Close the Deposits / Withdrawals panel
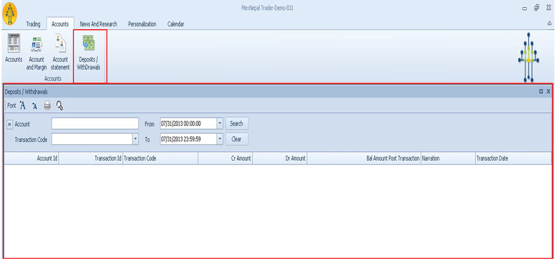The height and width of the screenshot is (261, 556). point(548,92)
